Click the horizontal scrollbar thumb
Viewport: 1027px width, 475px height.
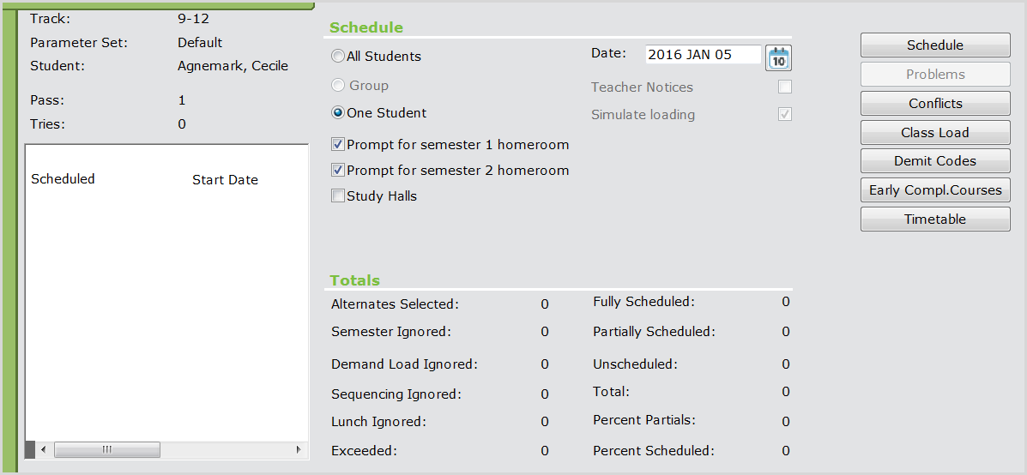107,449
